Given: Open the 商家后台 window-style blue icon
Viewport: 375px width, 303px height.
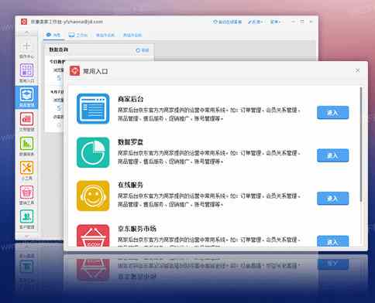Looking at the screenshot, I should click(x=93, y=108).
